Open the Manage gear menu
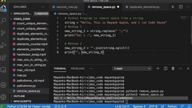192x108 pixels. click(x=3, y=97)
